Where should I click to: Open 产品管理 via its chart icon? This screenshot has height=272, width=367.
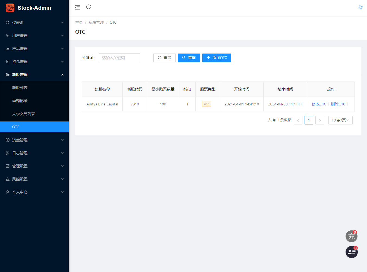[7, 49]
